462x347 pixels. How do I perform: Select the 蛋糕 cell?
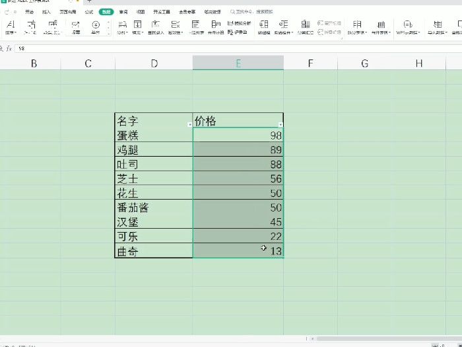[154, 135]
